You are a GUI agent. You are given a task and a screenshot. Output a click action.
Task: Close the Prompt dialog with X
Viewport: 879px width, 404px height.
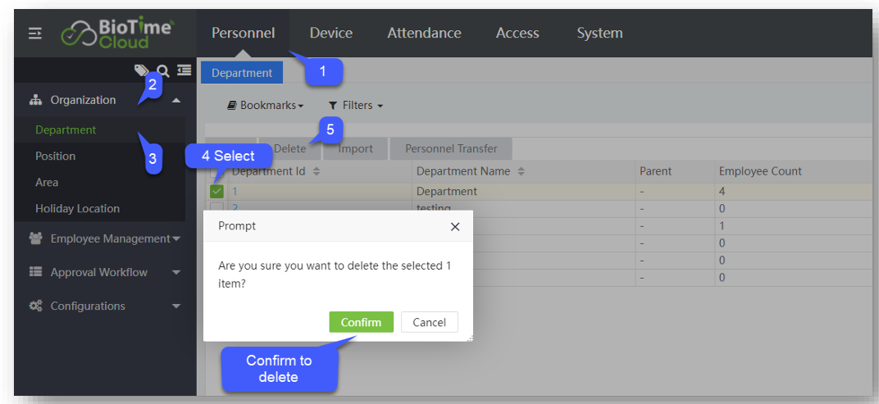coord(455,227)
